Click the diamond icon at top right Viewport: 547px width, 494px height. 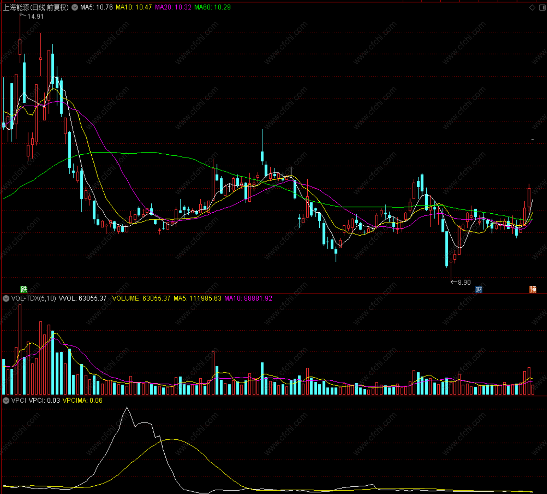(532, 8)
